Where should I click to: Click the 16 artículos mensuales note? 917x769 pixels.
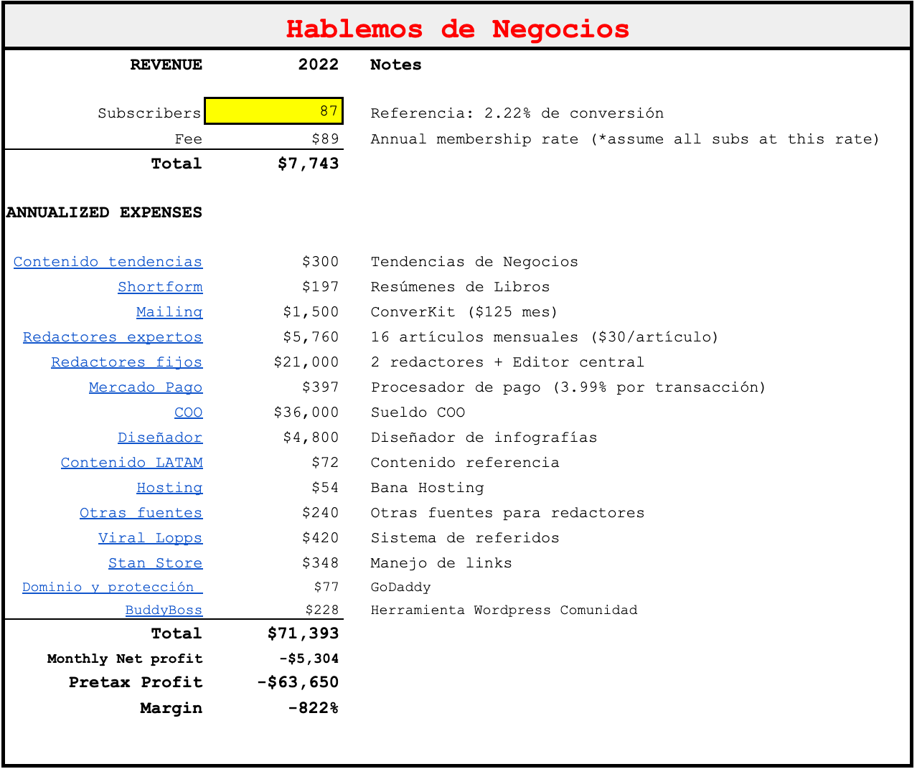click(x=545, y=337)
